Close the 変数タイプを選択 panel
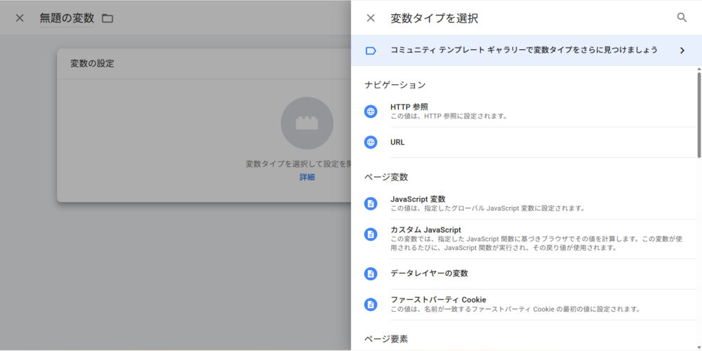 pos(371,18)
